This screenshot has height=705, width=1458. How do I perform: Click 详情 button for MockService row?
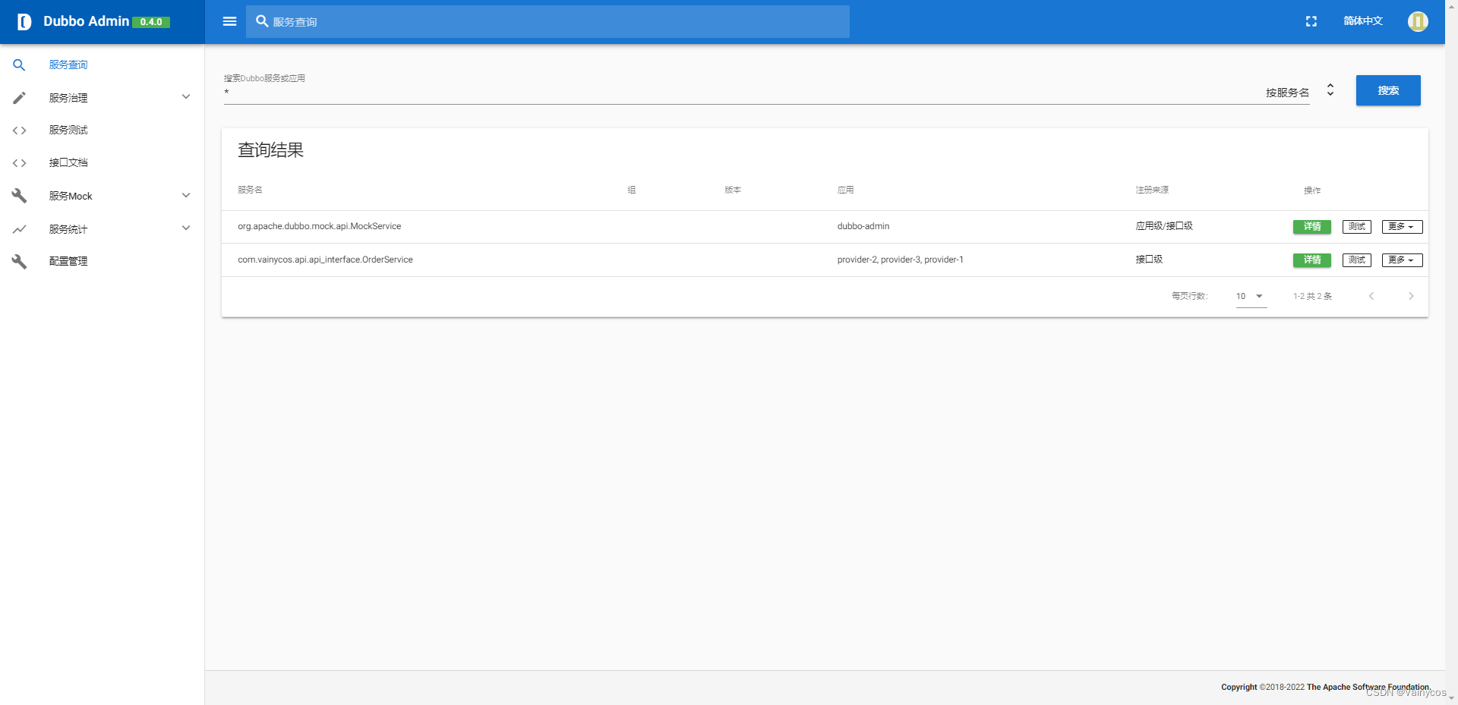(x=1312, y=226)
